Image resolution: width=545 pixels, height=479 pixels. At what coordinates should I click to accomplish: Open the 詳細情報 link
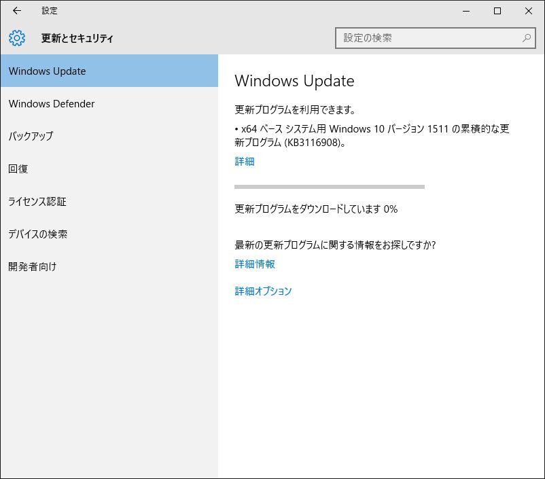click(255, 264)
